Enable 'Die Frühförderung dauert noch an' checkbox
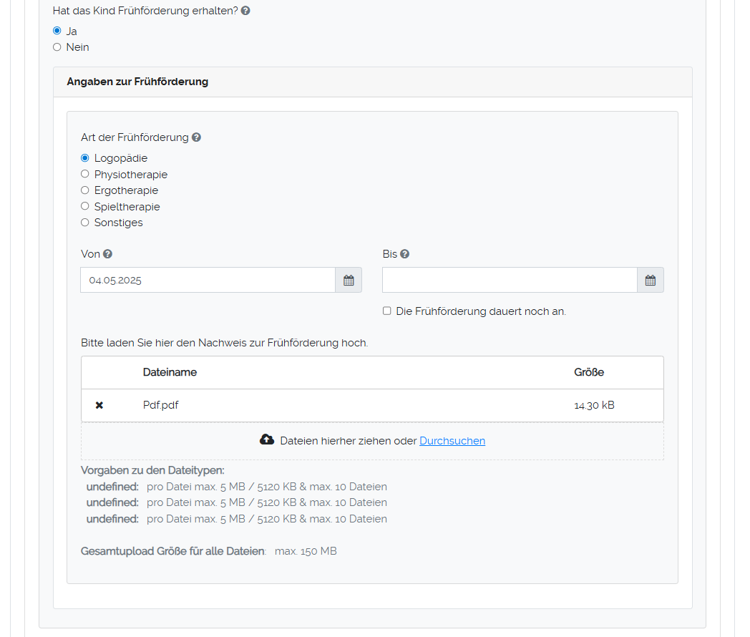750x637 pixels. tap(387, 311)
